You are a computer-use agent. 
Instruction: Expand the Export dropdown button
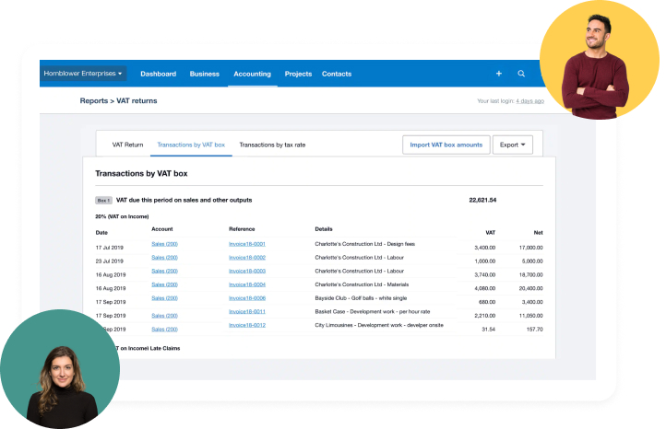[512, 145]
